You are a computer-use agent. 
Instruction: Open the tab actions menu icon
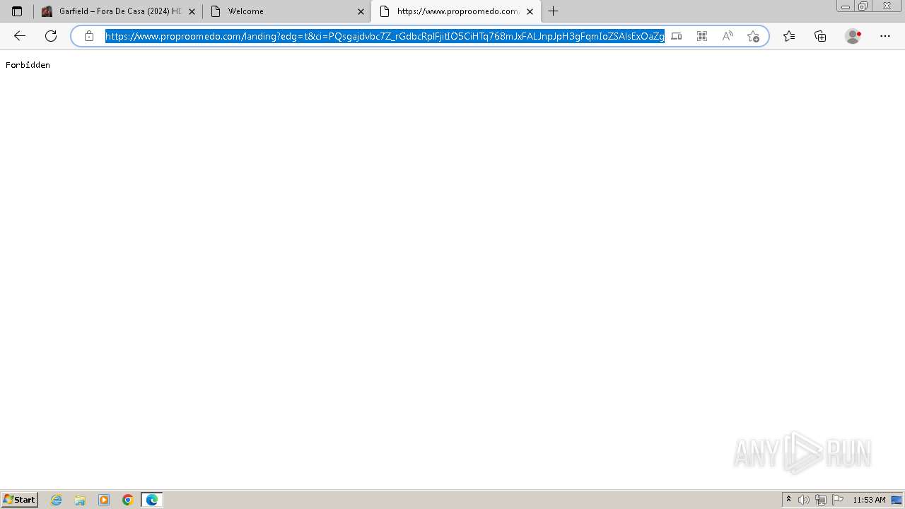pyautogui.click(x=17, y=11)
